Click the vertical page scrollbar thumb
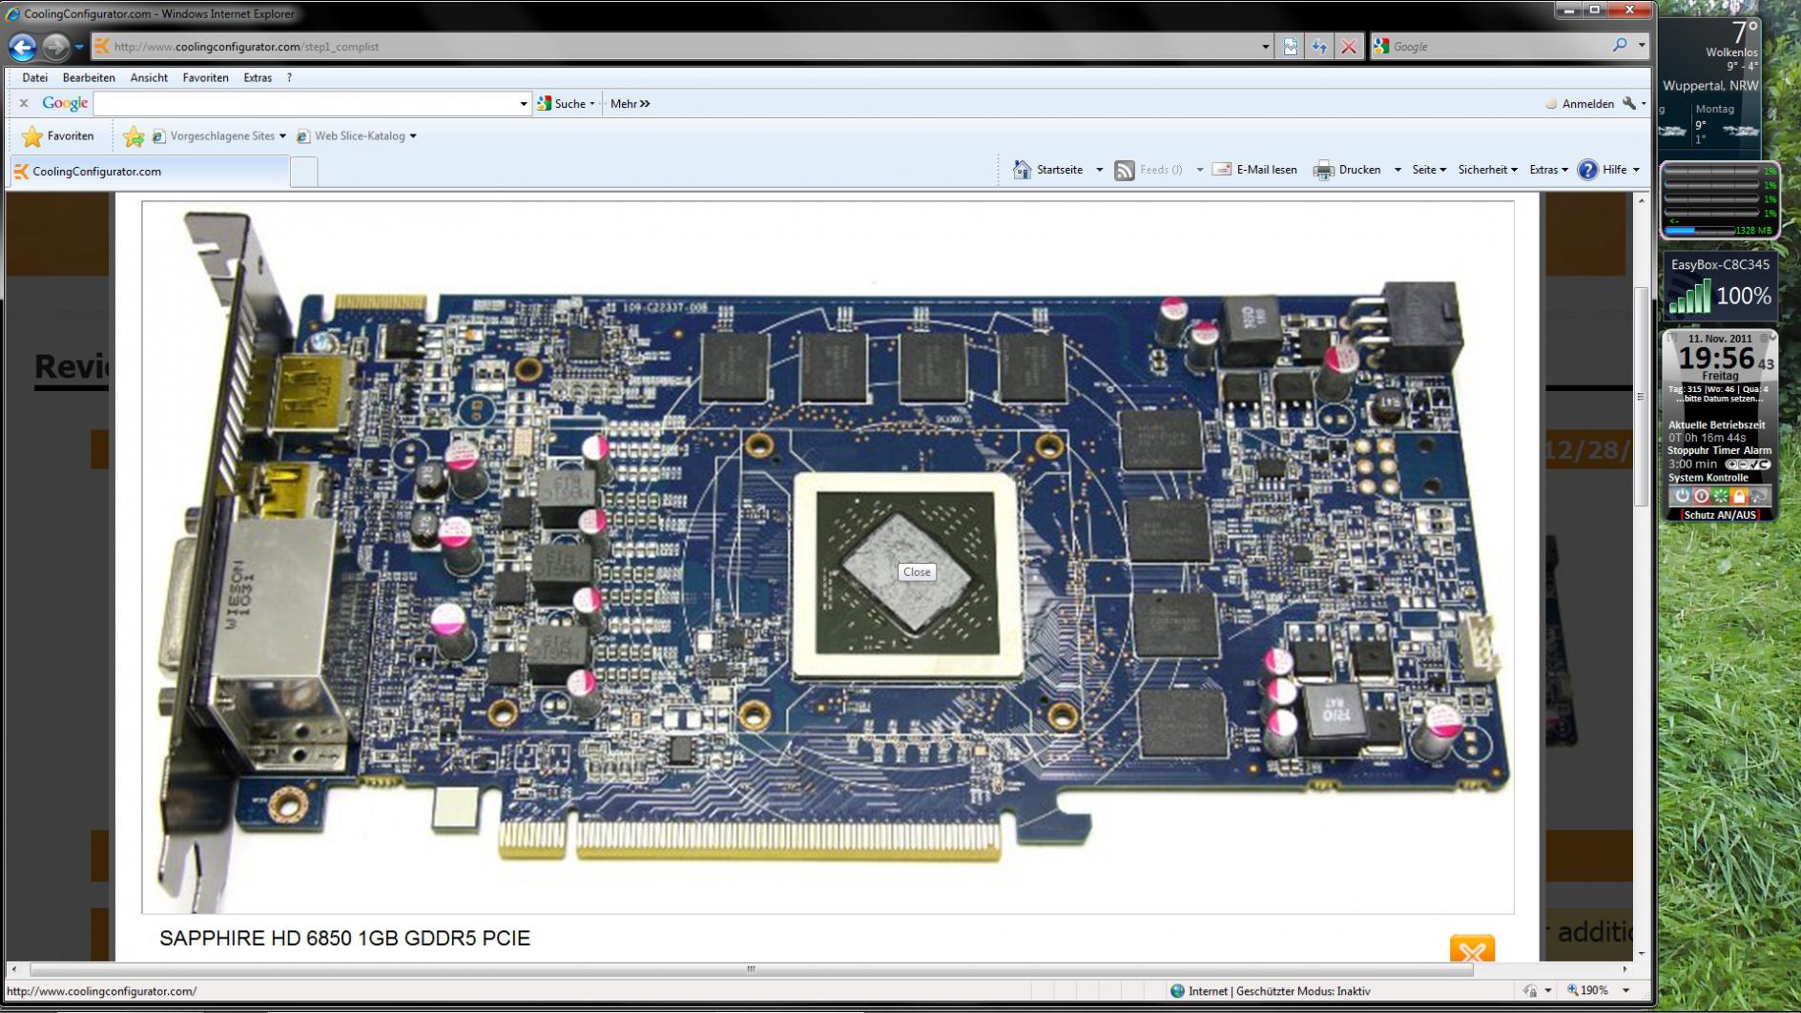 click(1641, 397)
